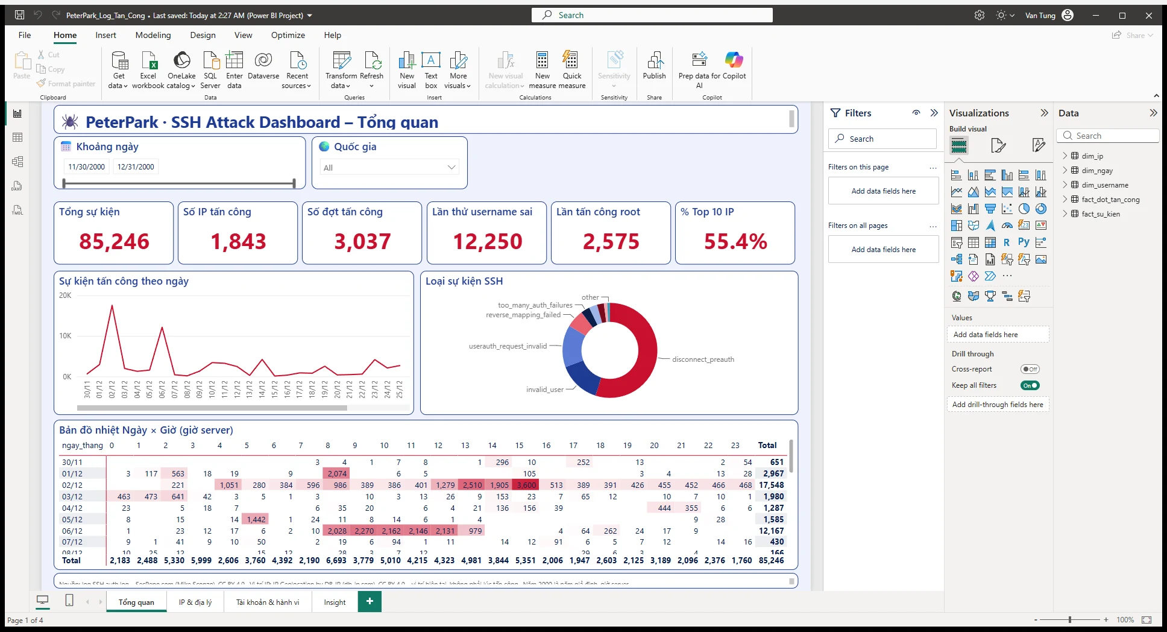Select the Python visual icon
The height and width of the screenshot is (632, 1167).
(1024, 242)
